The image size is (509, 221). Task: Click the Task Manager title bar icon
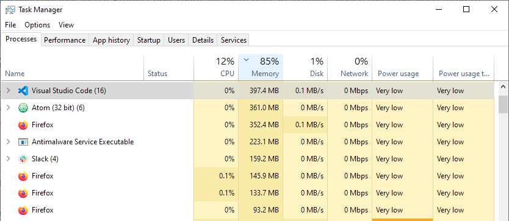click(x=10, y=9)
